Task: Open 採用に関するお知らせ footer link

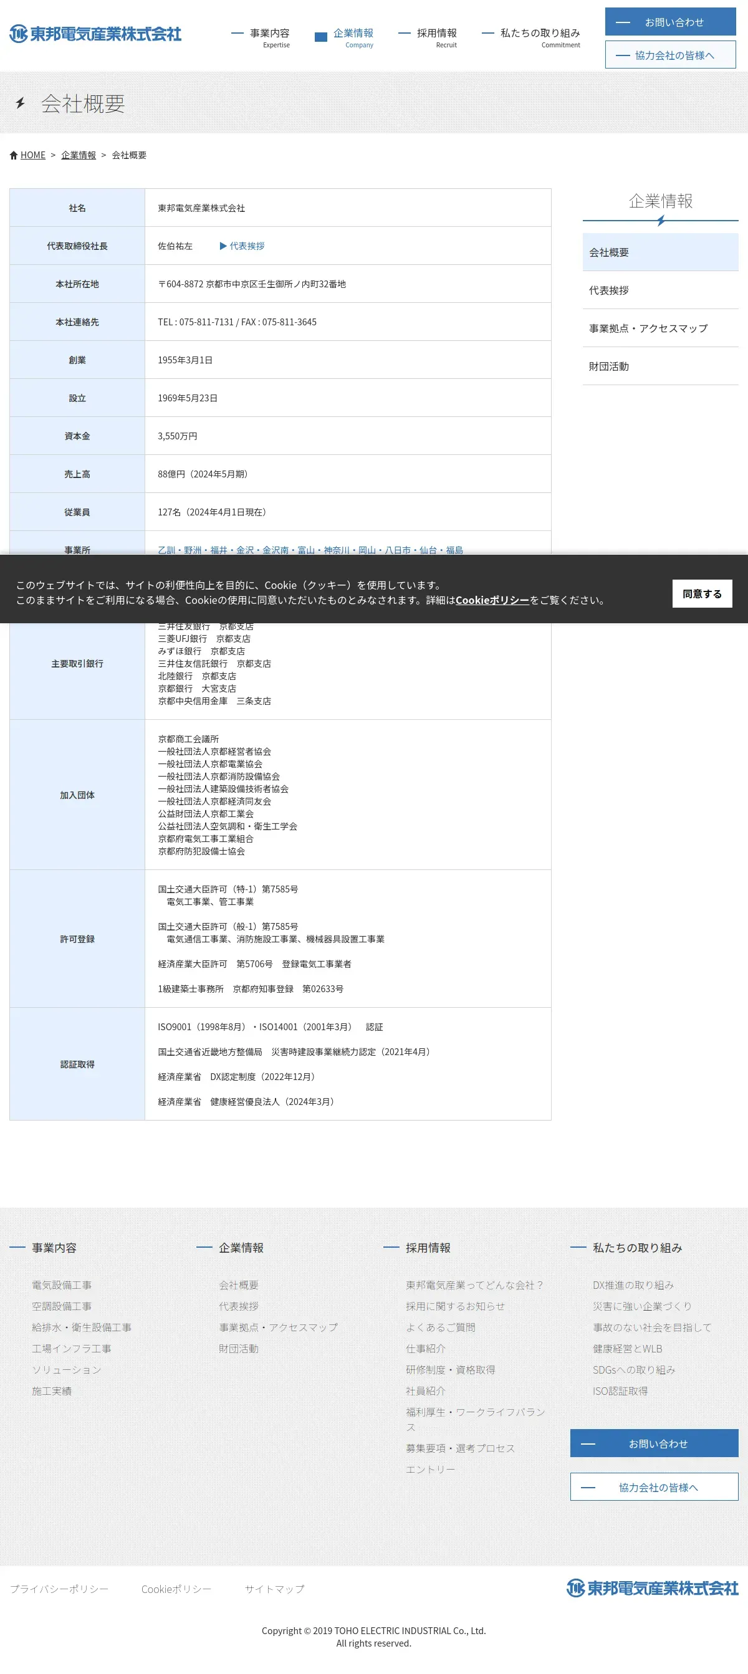Action: pyautogui.click(x=456, y=1306)
